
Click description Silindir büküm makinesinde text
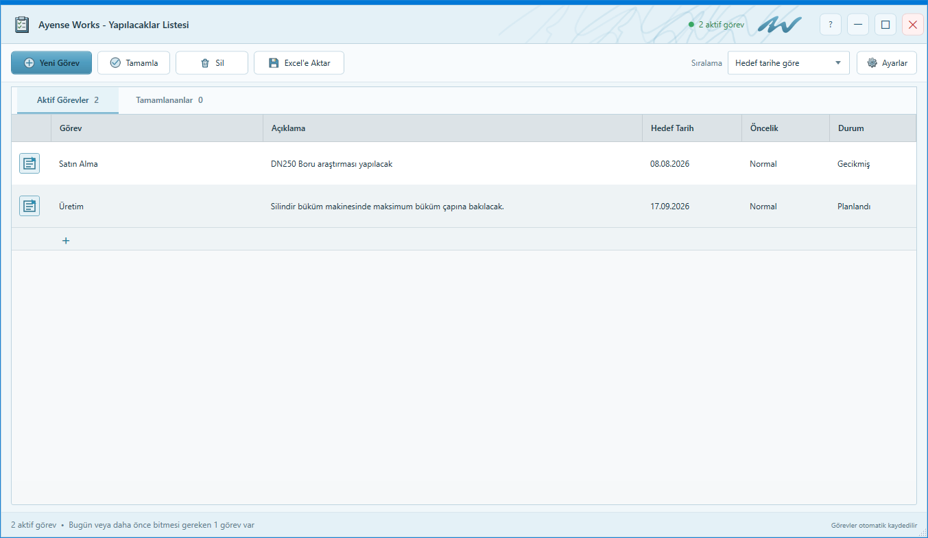click(388, 207)
